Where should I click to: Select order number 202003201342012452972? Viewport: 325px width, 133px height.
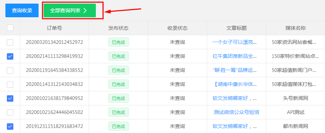[54, 42]
